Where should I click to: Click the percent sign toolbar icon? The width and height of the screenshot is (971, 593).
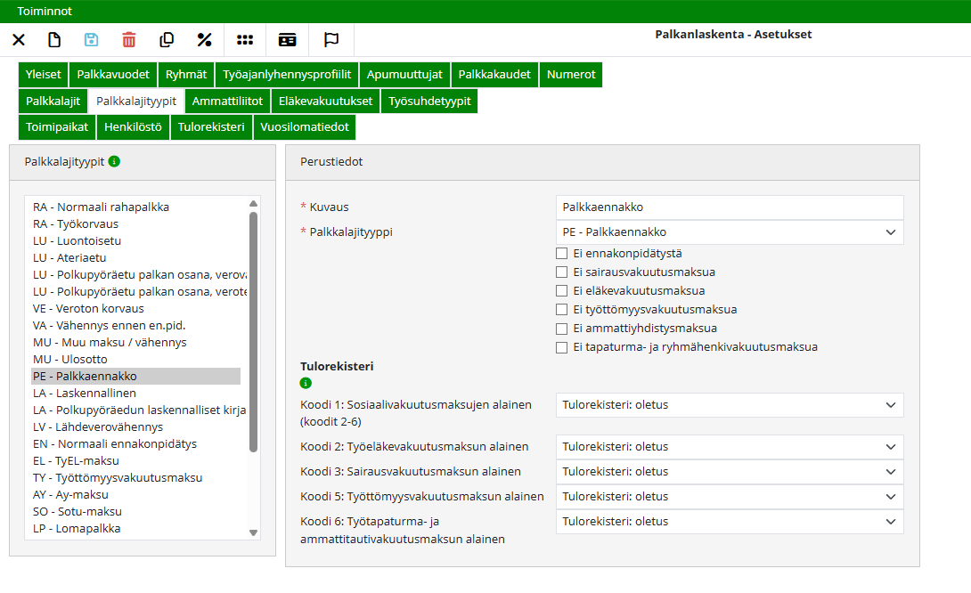point(204,39)
